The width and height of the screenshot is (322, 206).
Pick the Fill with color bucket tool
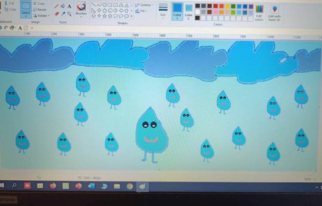63,6
